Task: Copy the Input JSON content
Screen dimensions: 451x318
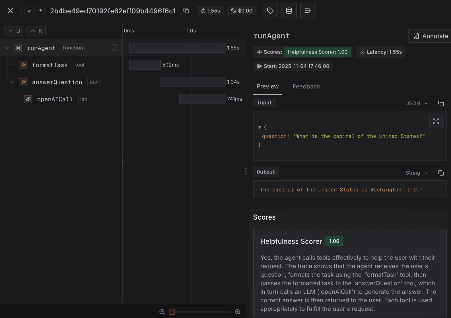Action: coord(441,104)
